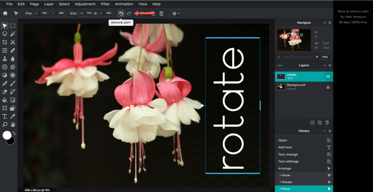
Task: Select the Zoom magnifier tool
Action: pos(5,125)
